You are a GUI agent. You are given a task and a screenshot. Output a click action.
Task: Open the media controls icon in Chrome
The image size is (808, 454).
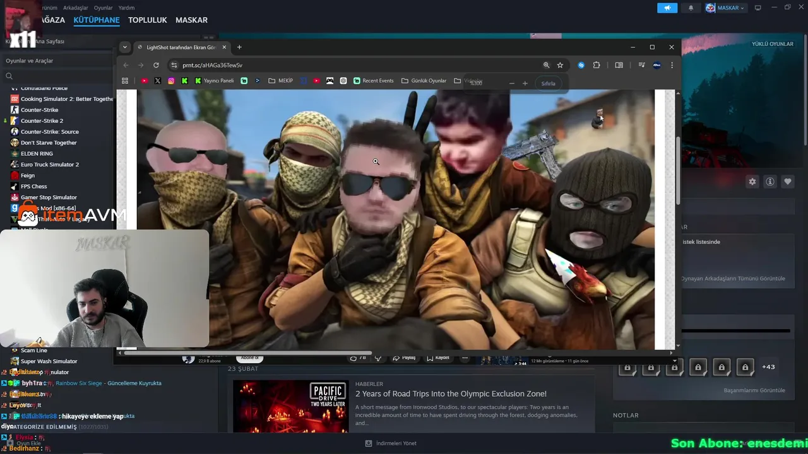click(641, 65)
